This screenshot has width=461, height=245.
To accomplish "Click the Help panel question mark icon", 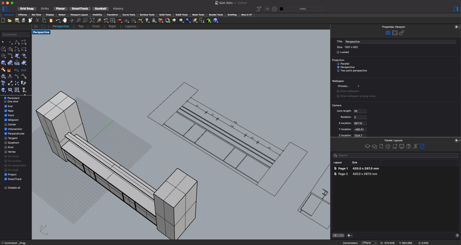I will [x=408, y=146].
